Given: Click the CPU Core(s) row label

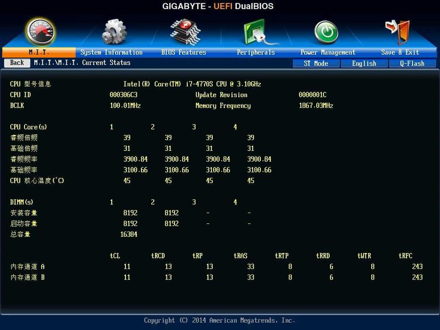Looking at the screenshot, I should pos(28,127).
